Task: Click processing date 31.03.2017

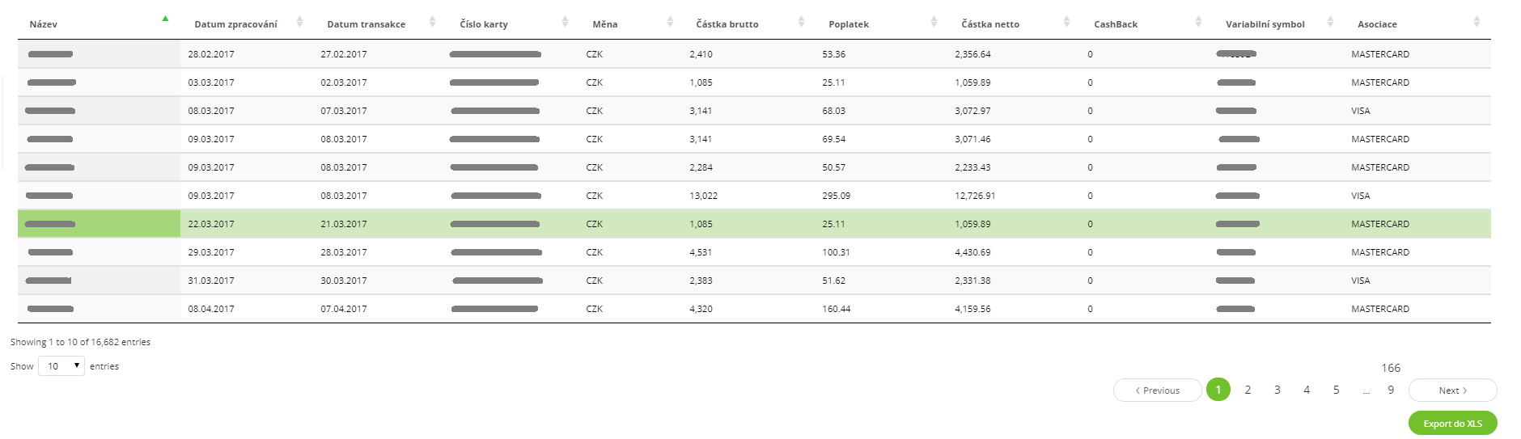Action: tap(211, 281)
